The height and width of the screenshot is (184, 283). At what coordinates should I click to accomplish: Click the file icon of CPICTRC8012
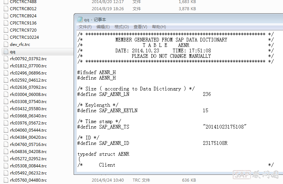[6, 9]
